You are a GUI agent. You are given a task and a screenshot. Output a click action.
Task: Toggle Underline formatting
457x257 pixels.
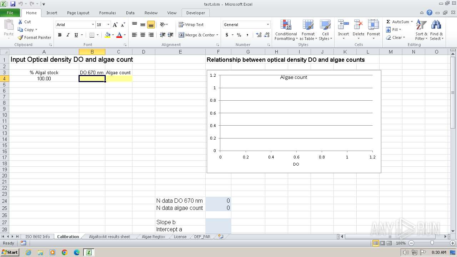[x=76, y=35]
